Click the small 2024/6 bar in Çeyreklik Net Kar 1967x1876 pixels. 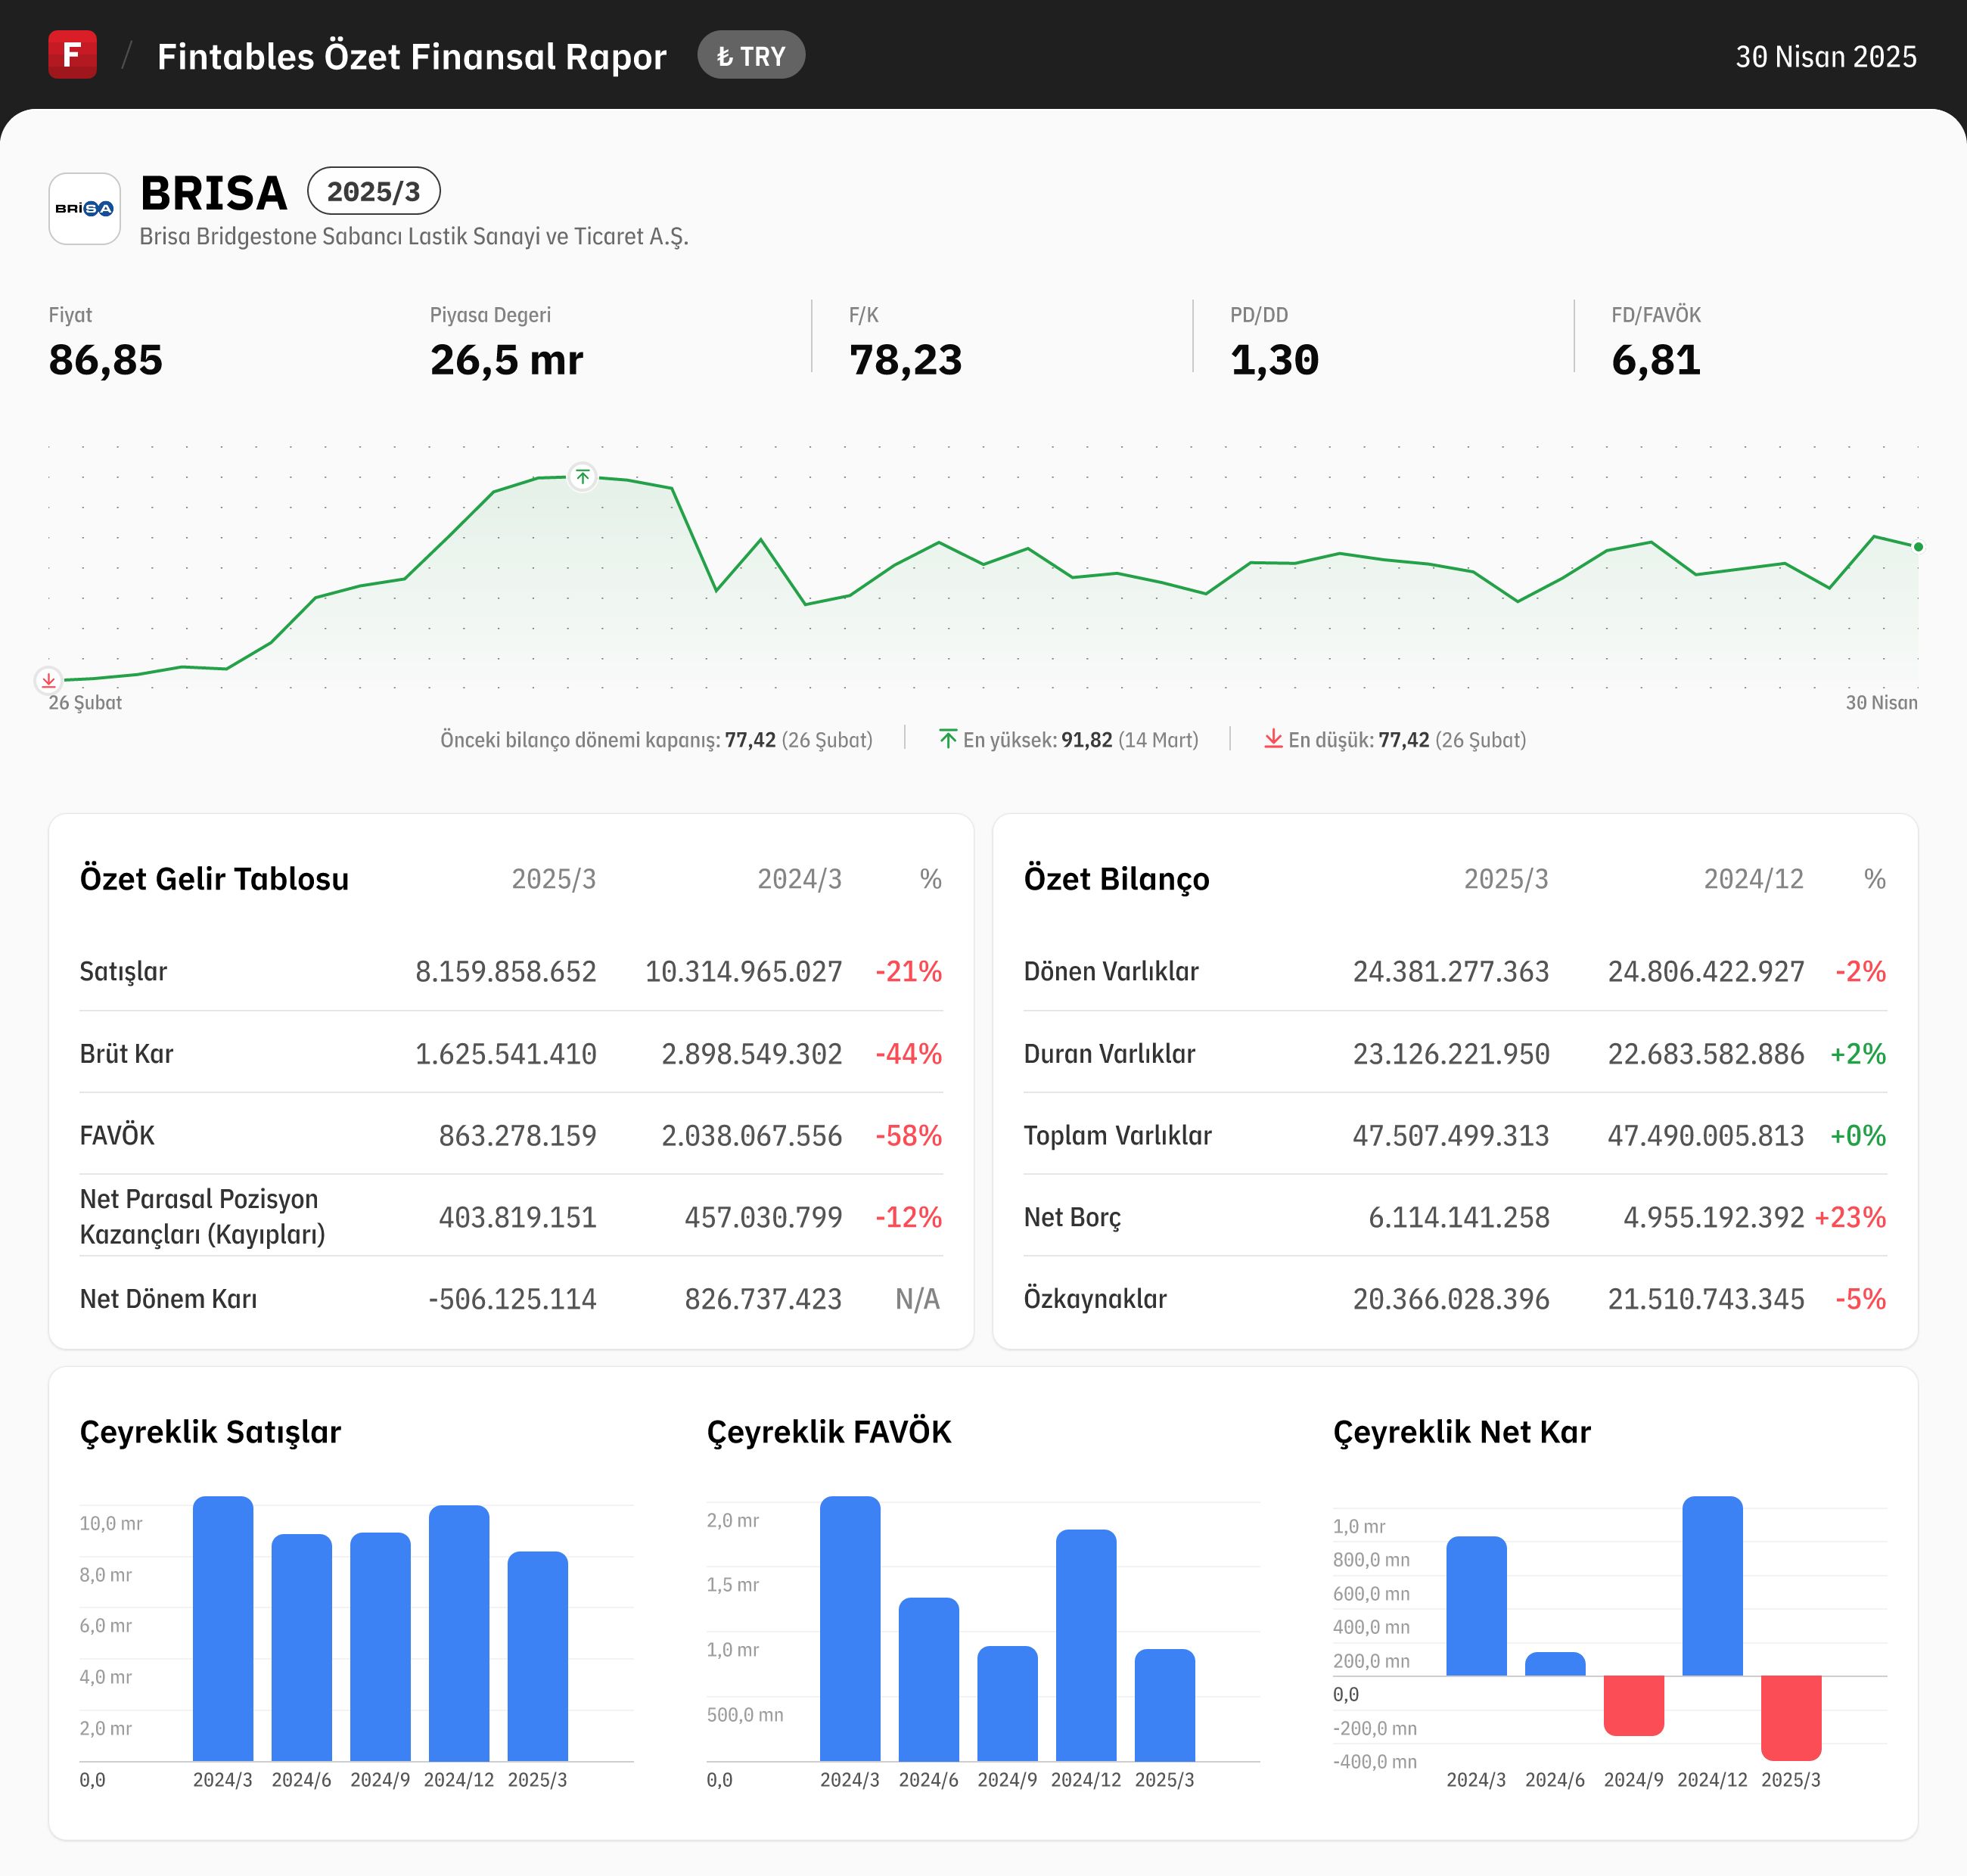tap(1555, 1664)
